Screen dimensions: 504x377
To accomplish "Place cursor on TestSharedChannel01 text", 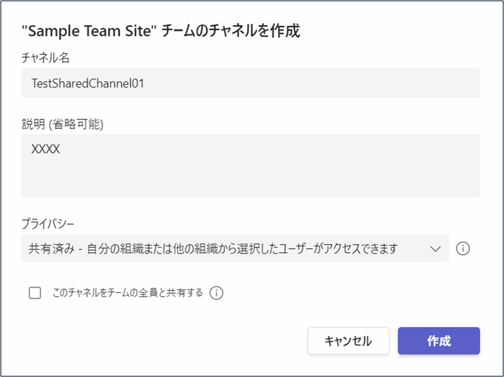I will 88,84.
